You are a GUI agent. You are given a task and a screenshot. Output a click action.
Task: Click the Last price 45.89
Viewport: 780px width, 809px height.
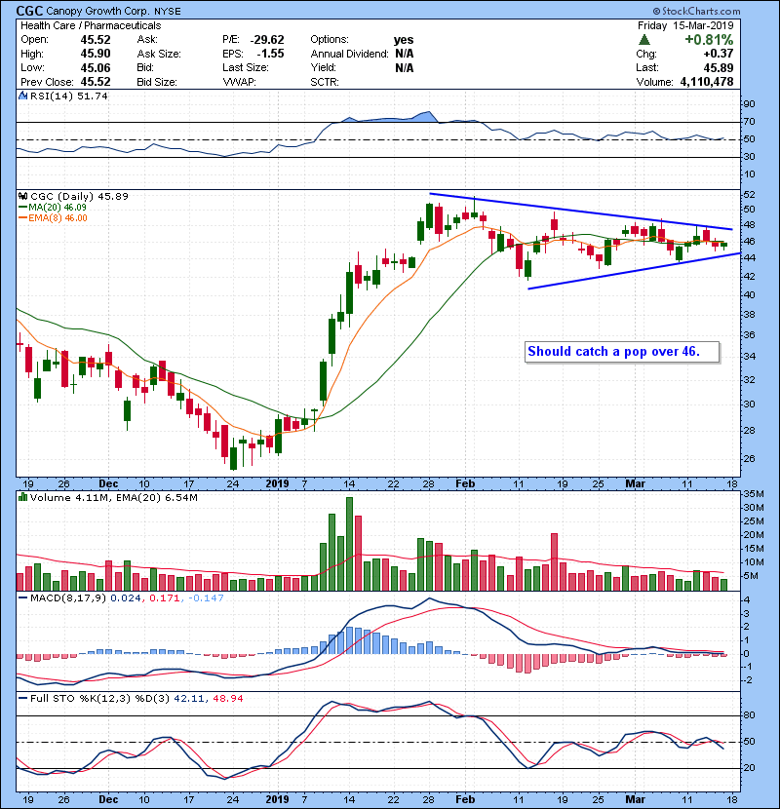click(718, 67)
